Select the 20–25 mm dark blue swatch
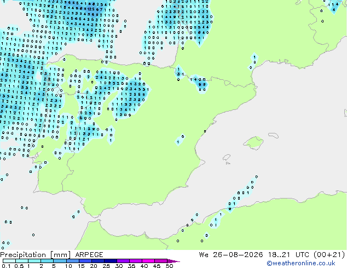Viewport: 347px width, 268px height. (x=97, y=261)
